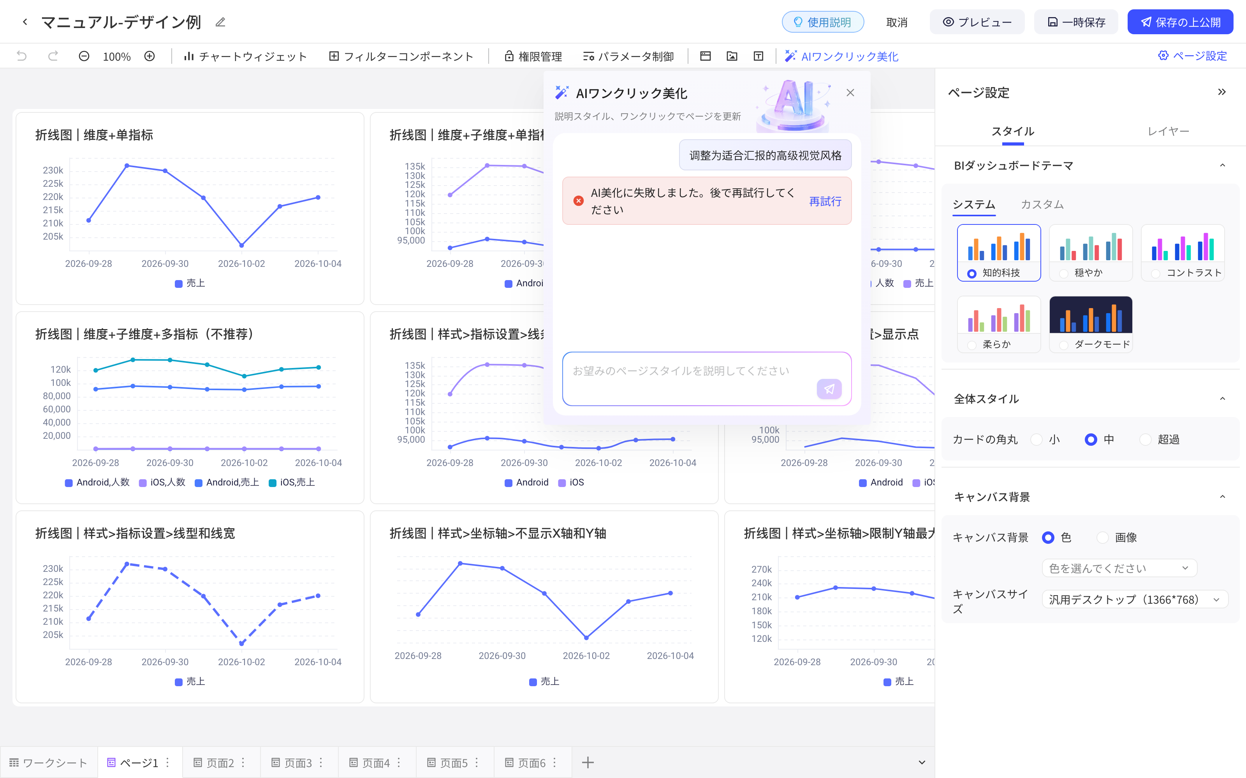
Task: Undo the last action
Action: pyautogui.click(x=22, y=56)
